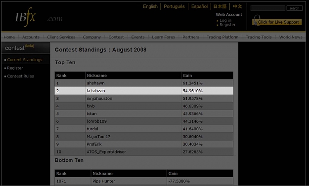This screenshot has width=309, height=186.
Task: Open the World News menu item
Action: click(291, 37)
